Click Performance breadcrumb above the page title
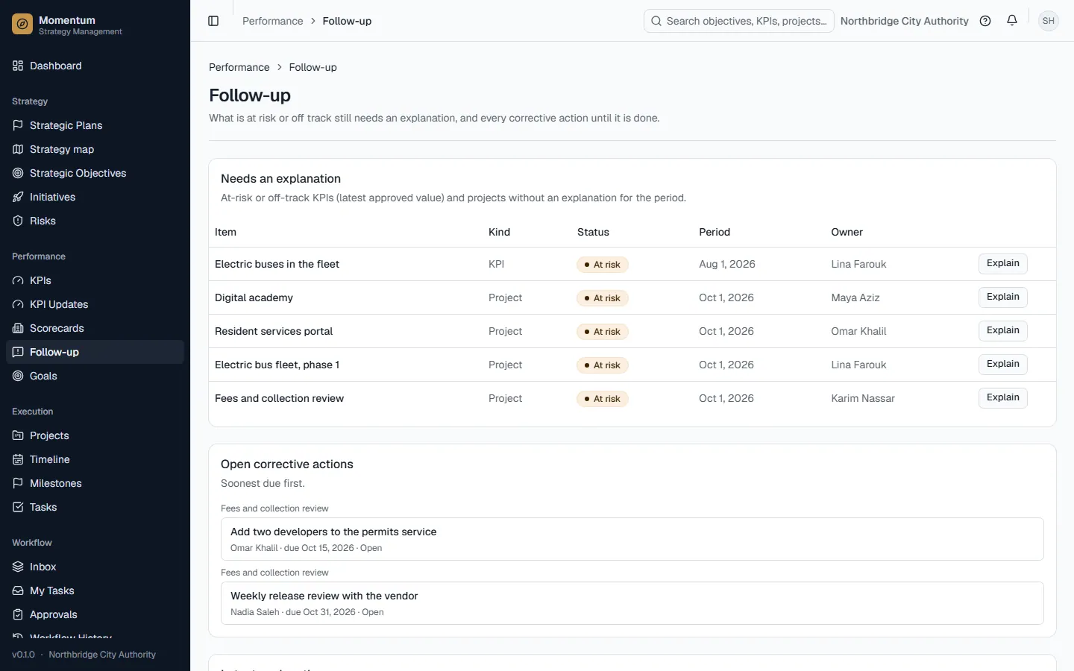Image resolution: width=1074 pixels, height=671 pixels. tap(239, 67)
